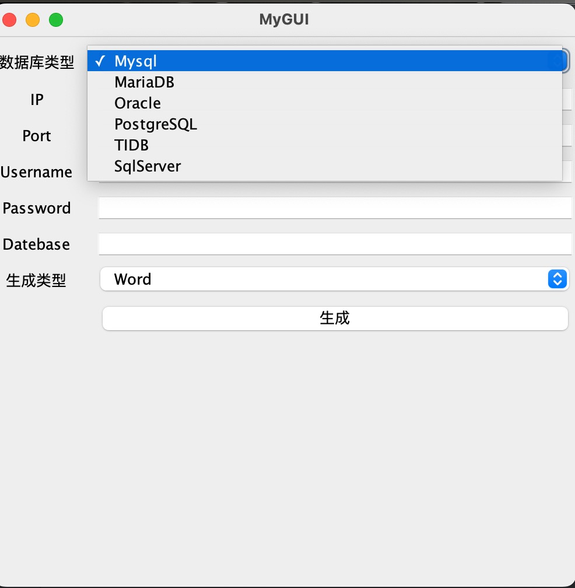Image resolution: width=575 pixels, height=588 pixels.
Task: Click the 生成 button
Action: click(x=335, y=318)
